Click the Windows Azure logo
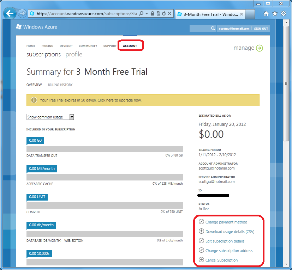 36,27
